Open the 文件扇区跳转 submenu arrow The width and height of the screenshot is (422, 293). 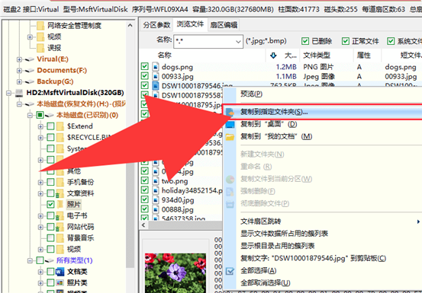click(x=418, y=221)
